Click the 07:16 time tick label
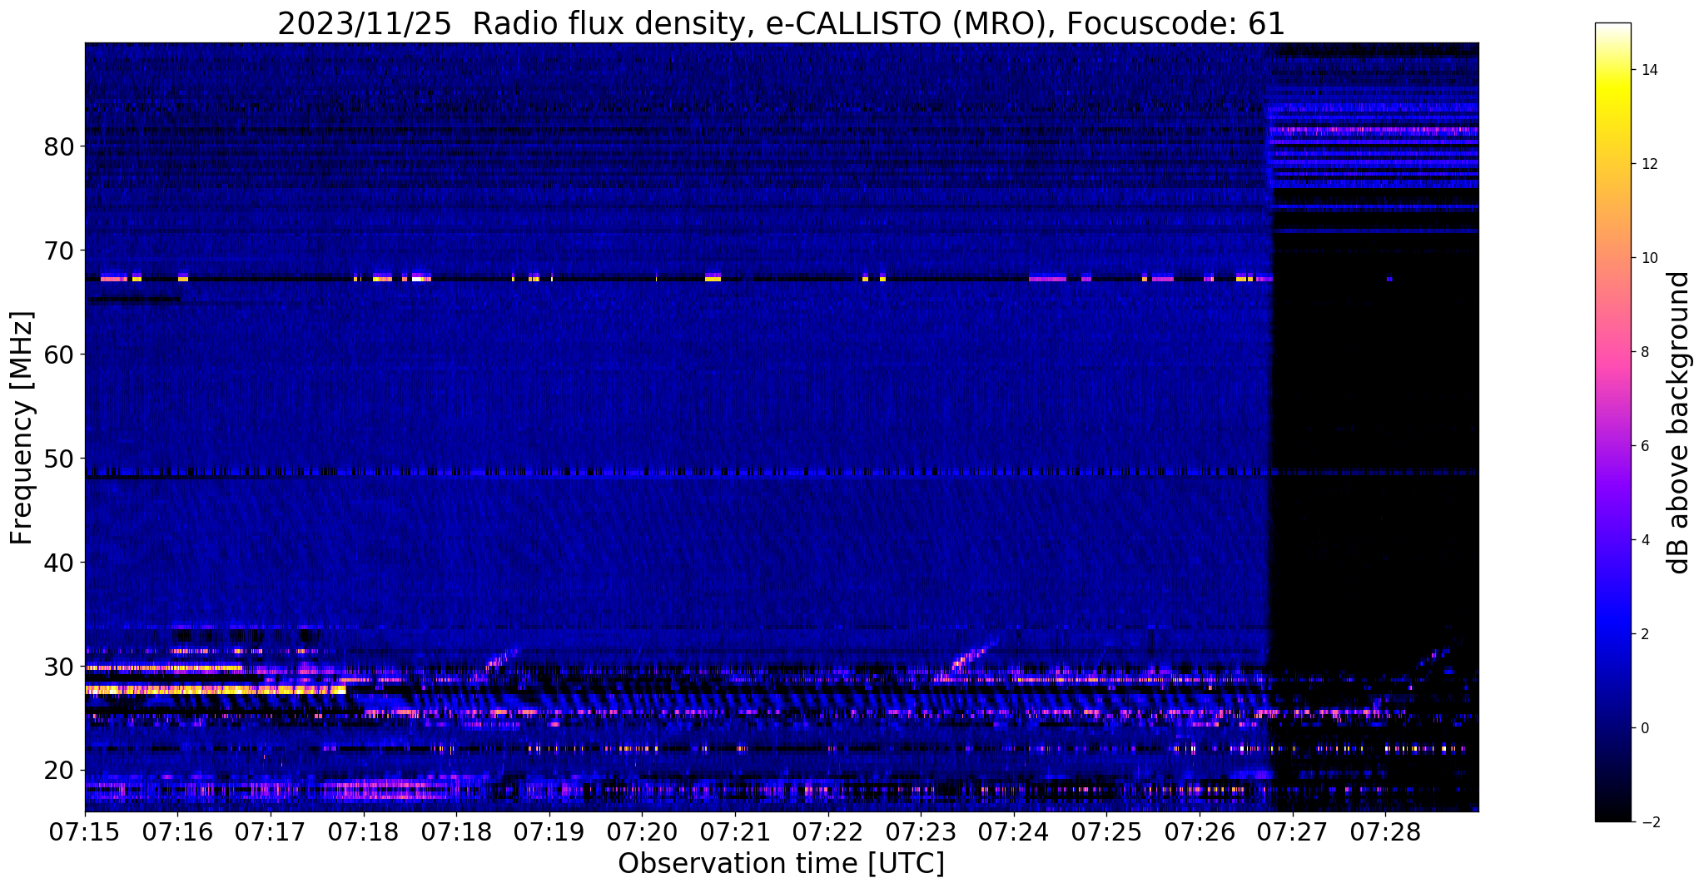The height and width of the screenshot is (888, 1704). pyautogui.click(x=177, y=832)
